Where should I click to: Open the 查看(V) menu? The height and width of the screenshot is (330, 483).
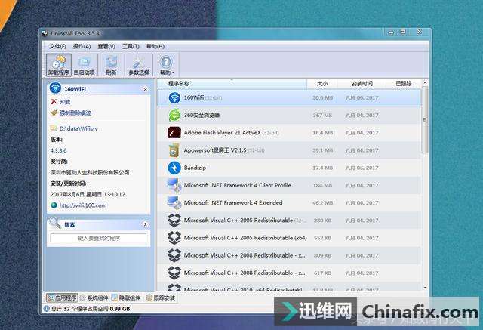106,47
